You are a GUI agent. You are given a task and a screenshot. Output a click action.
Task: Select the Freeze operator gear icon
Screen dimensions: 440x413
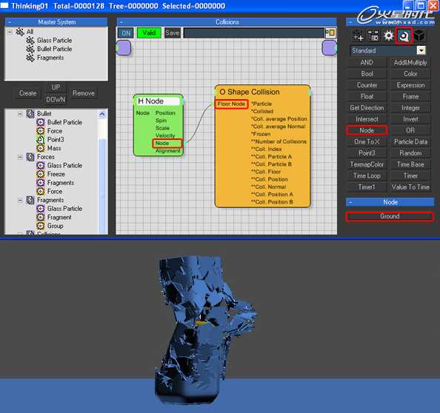pos(41,174)
